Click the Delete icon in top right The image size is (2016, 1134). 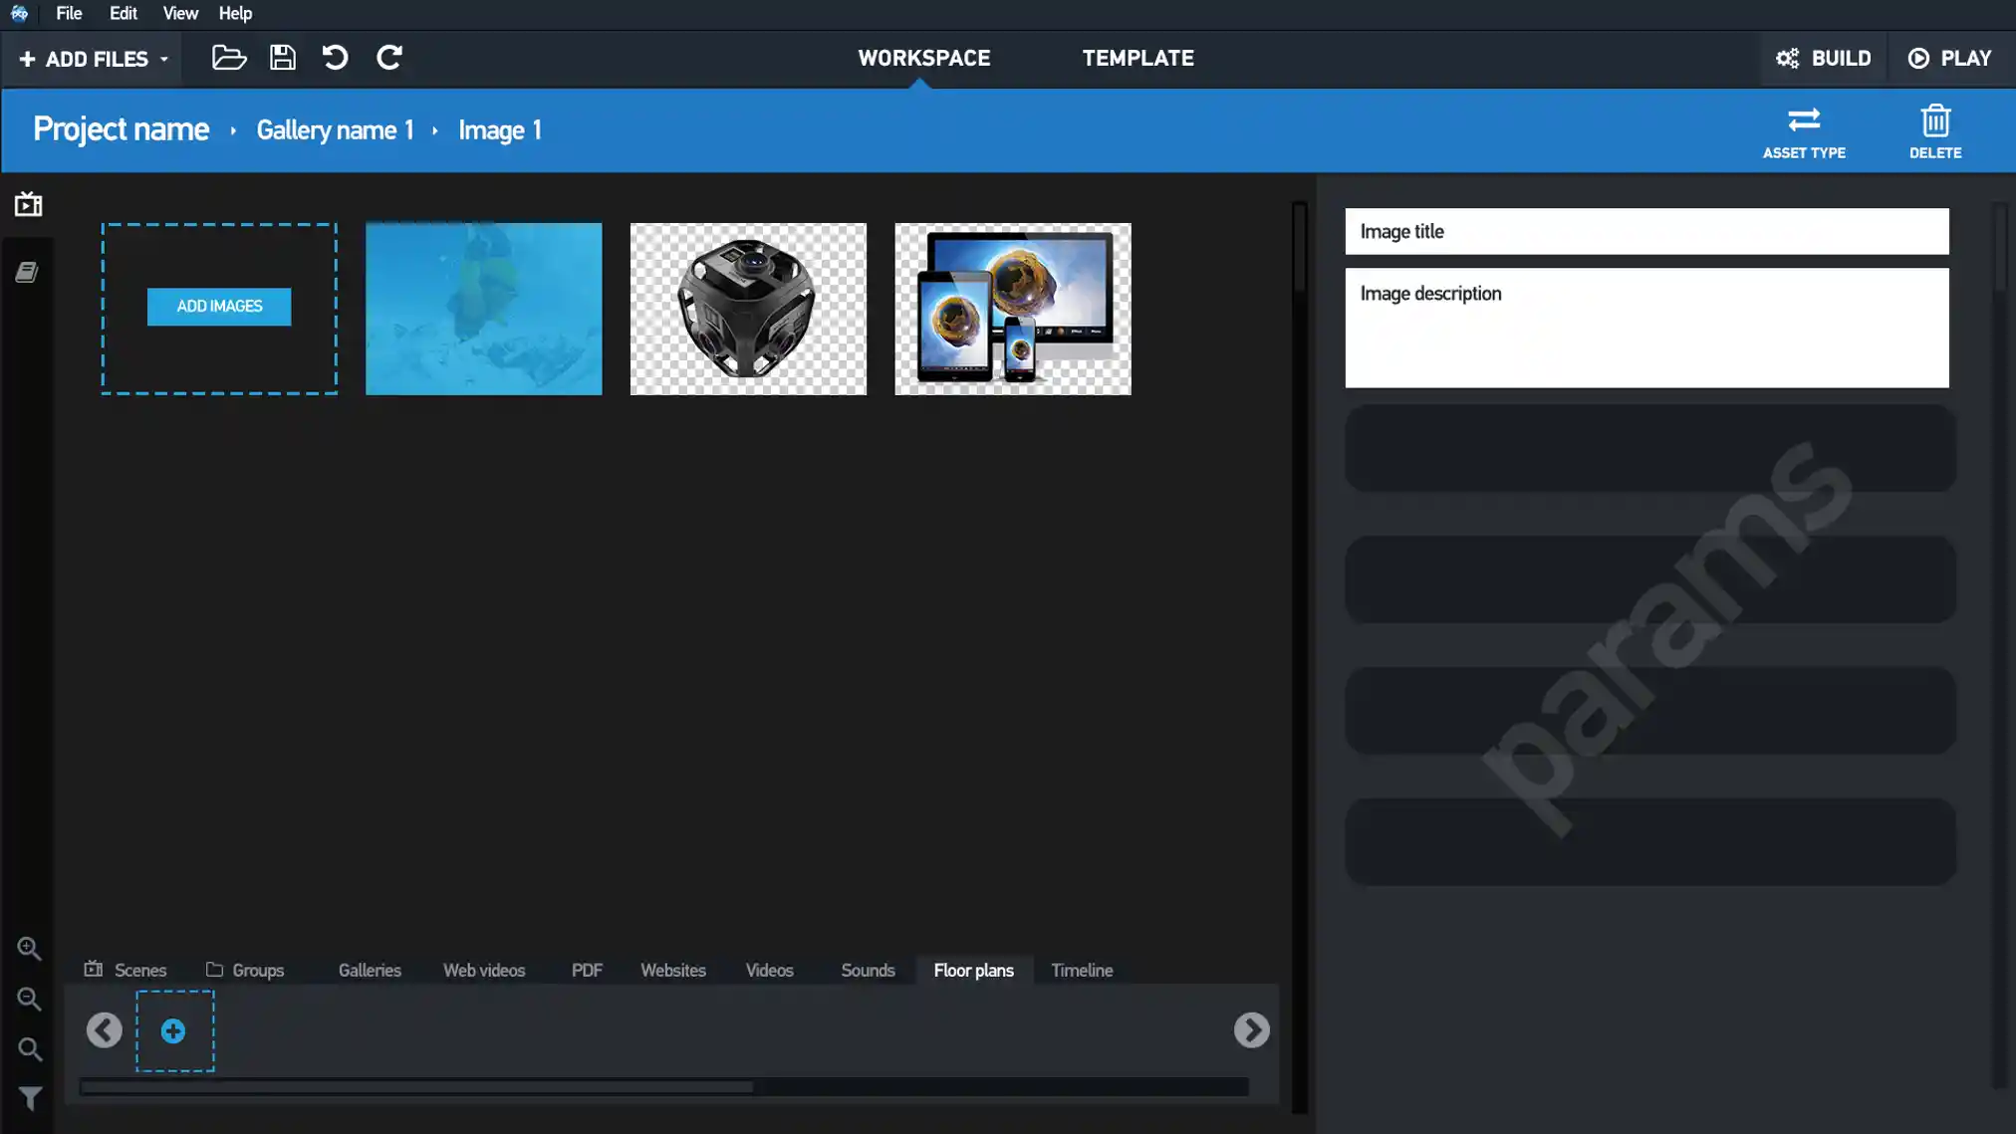[1935, 120]
